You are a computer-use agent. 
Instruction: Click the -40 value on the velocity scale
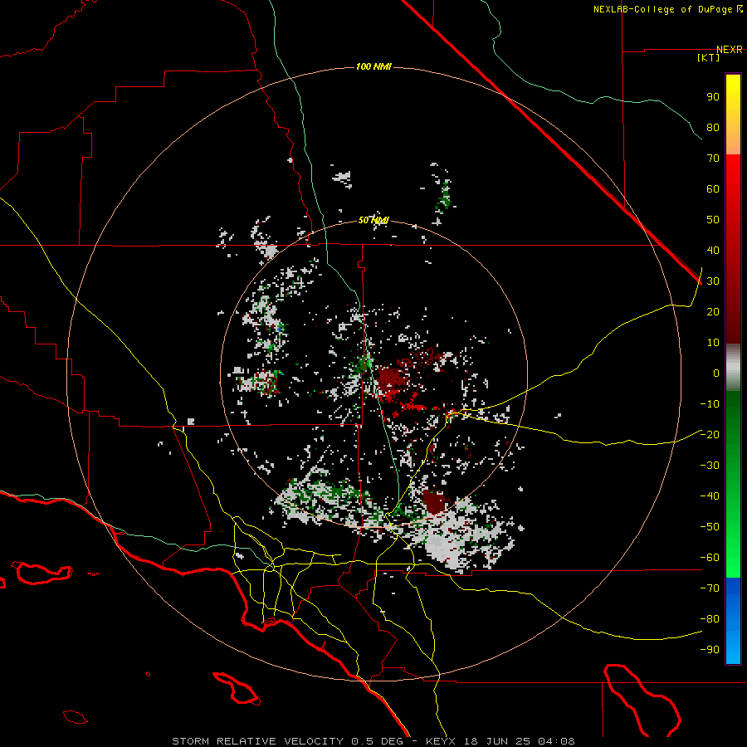coord(710,496)
